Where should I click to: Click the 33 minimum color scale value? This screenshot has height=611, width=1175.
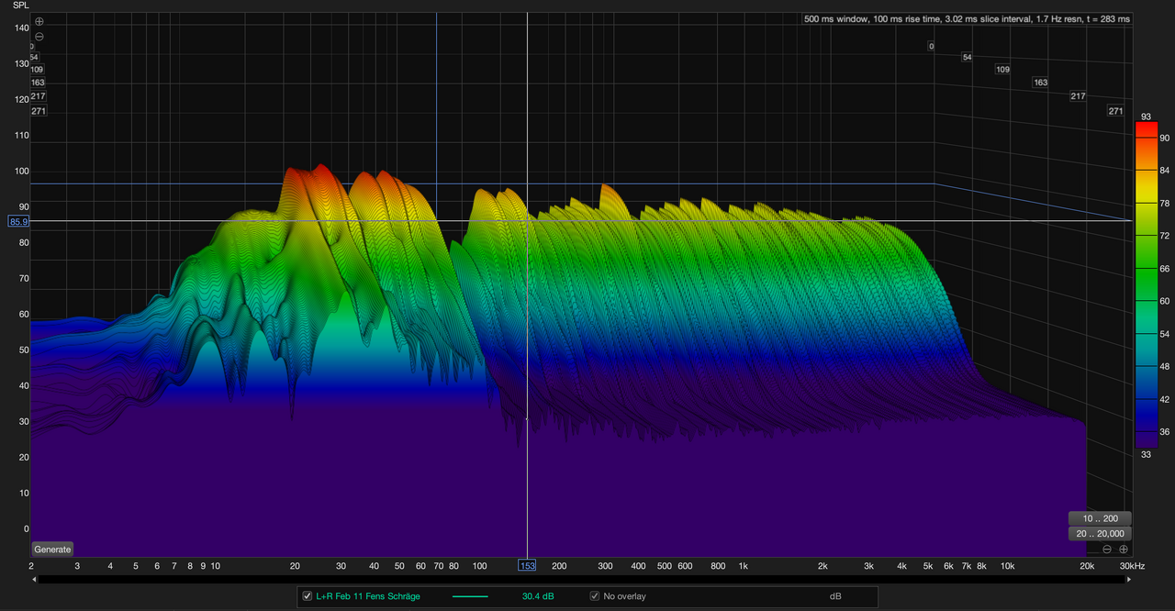click(x=1146, y=453)
